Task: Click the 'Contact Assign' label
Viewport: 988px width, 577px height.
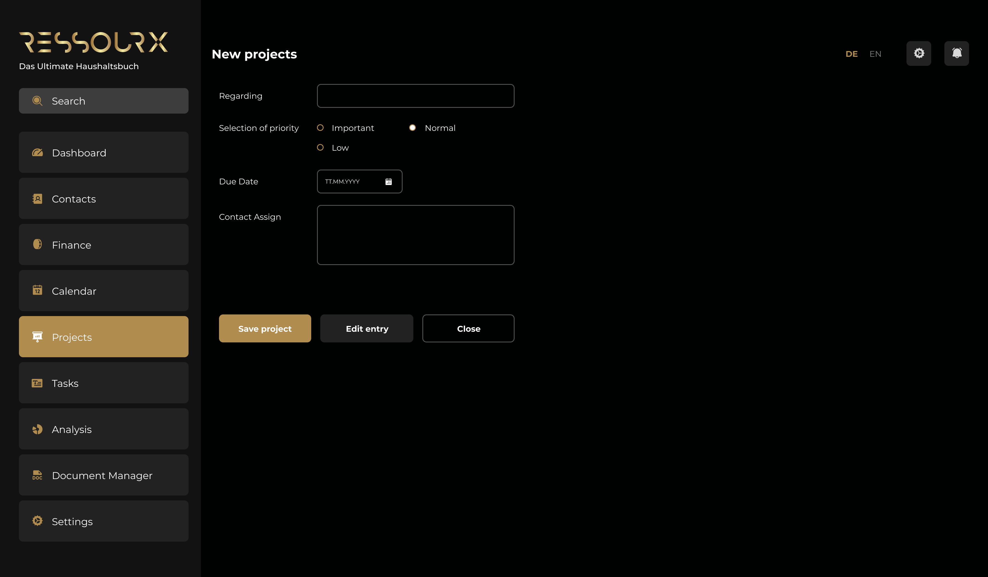Action: [250, 217]
